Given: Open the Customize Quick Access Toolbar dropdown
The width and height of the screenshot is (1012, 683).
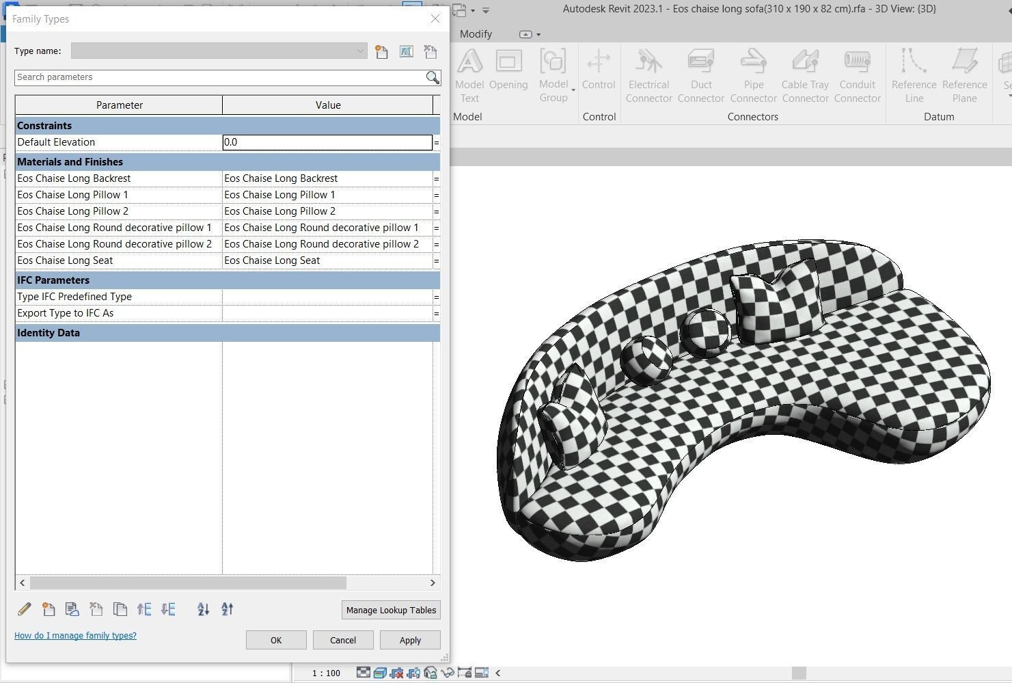Looking at the screenshot, I should pos(486,10).
